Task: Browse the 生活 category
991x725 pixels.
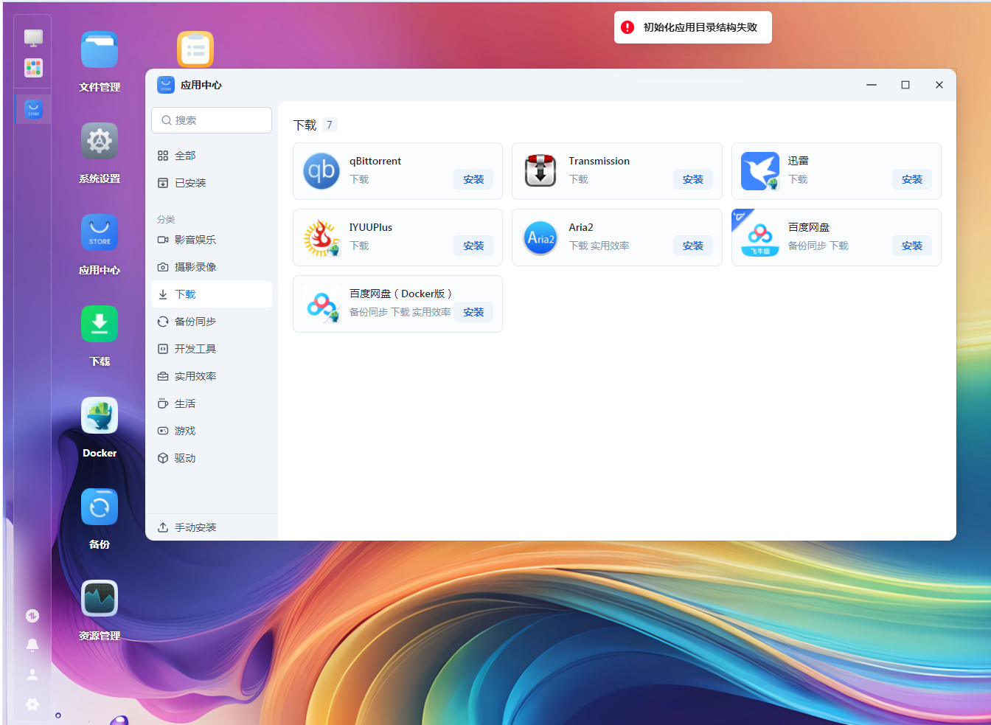Action: click(212, 403)
